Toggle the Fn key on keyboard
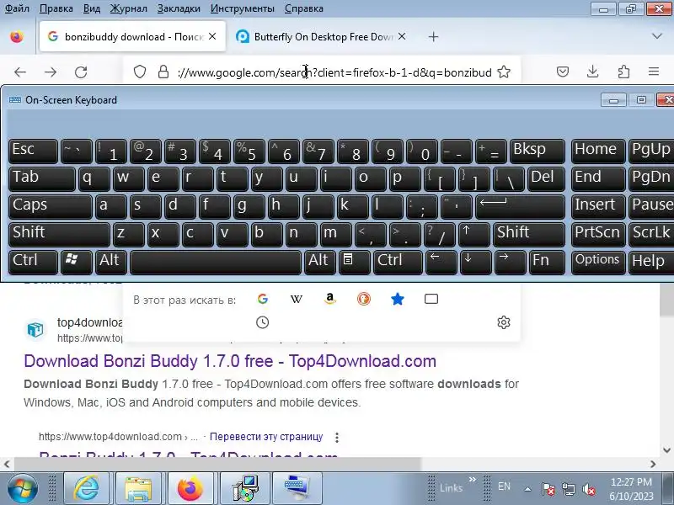Screen dimensions: 674x505 tap(546, 262)
